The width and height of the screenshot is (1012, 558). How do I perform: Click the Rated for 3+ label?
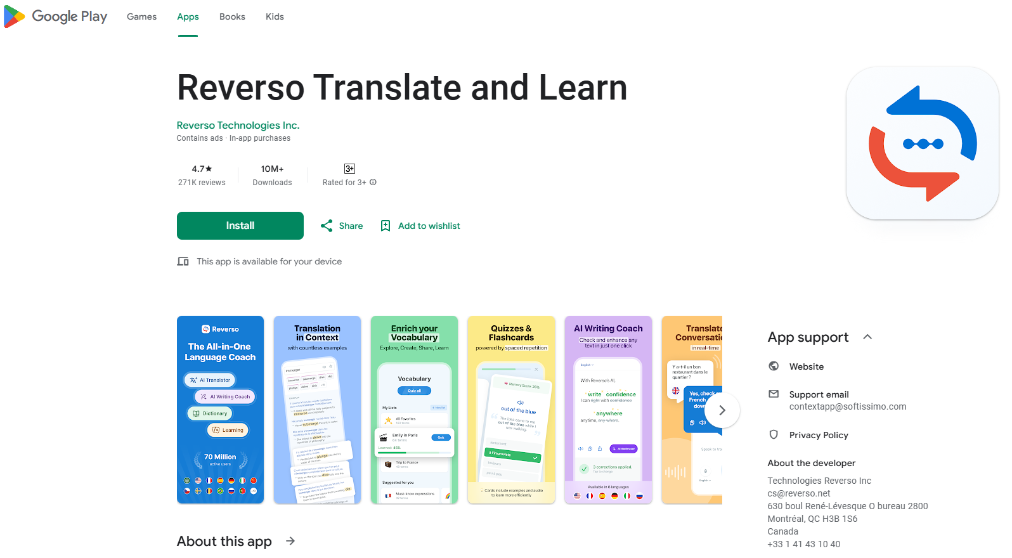(344, 183)
